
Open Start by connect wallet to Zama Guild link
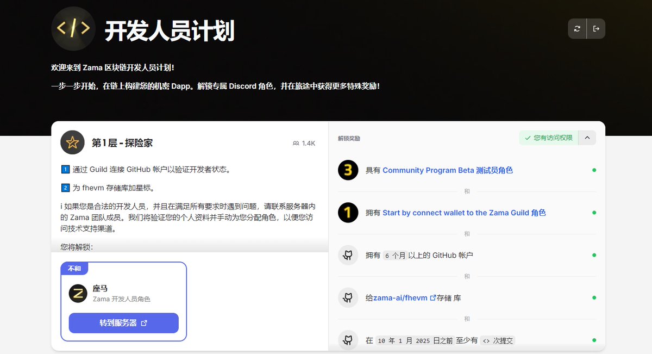click(464, 213)
